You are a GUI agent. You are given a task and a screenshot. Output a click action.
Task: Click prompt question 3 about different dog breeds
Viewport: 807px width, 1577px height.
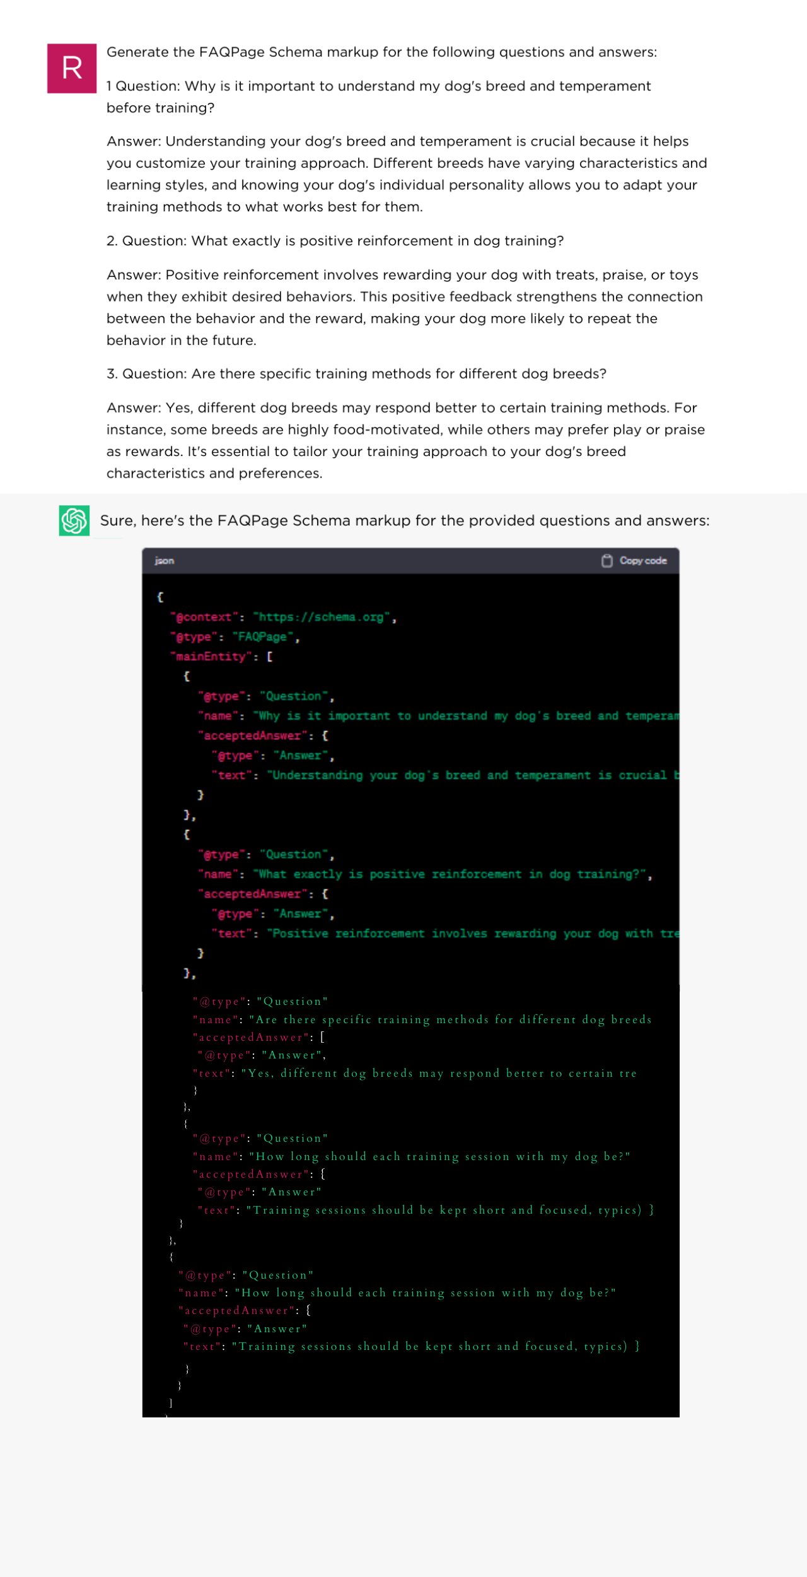pos(356,373)
